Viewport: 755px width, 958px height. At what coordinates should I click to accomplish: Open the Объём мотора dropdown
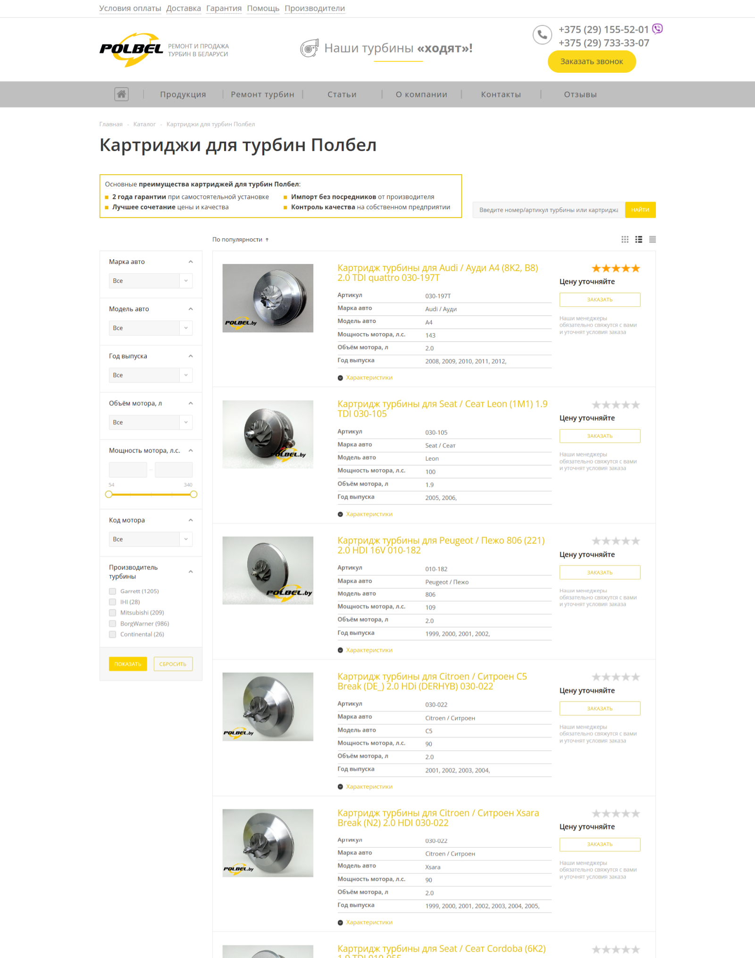coord(151,422)
